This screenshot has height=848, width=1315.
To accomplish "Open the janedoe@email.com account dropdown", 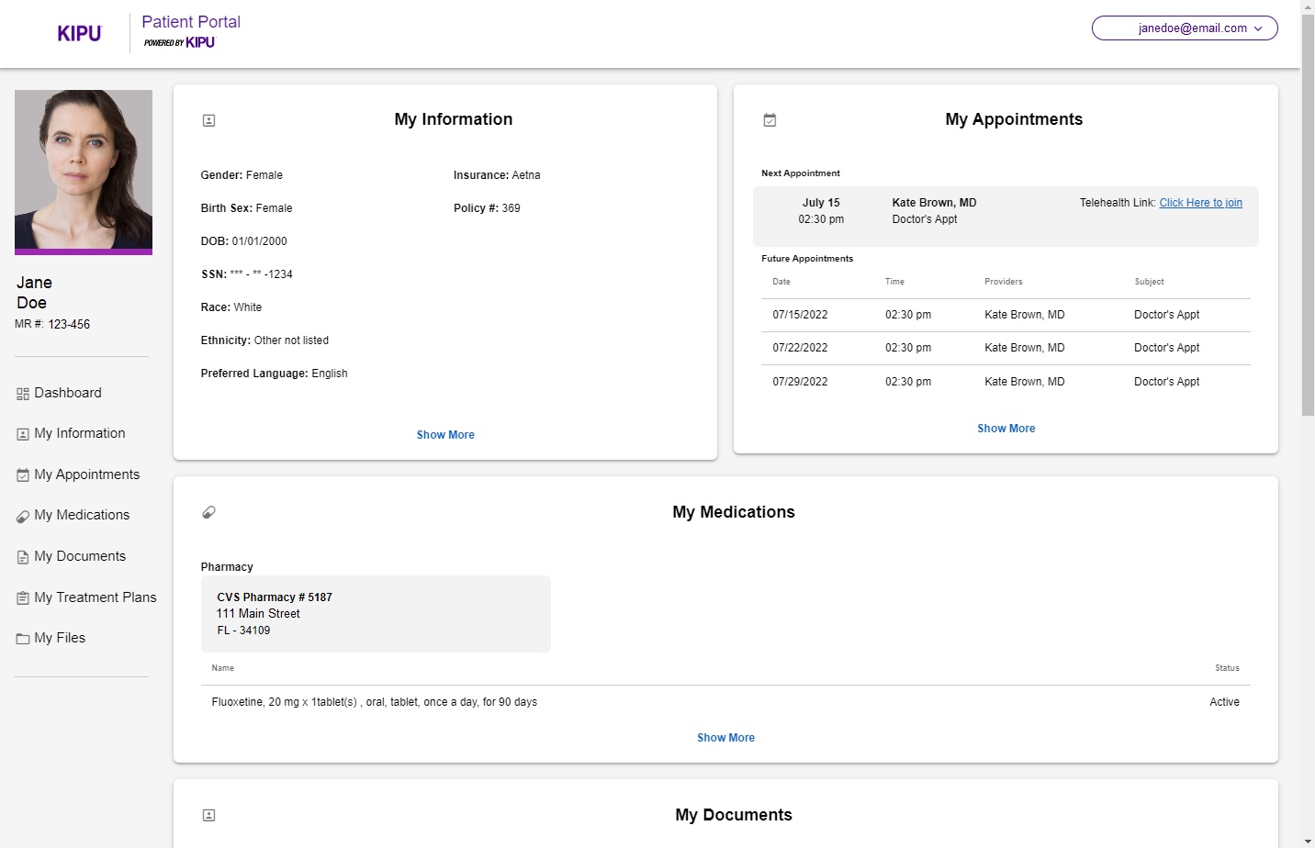I will point(1184,28).
